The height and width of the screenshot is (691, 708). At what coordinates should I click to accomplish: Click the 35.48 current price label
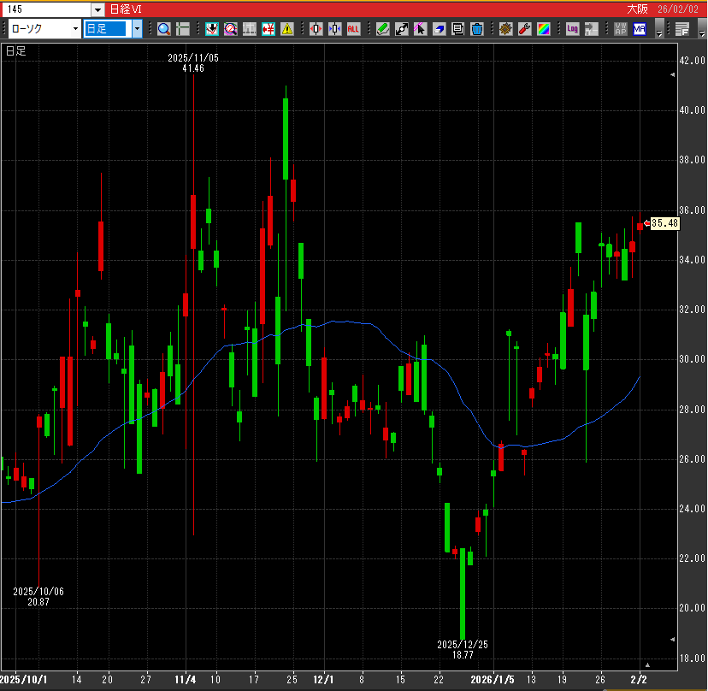664,223
